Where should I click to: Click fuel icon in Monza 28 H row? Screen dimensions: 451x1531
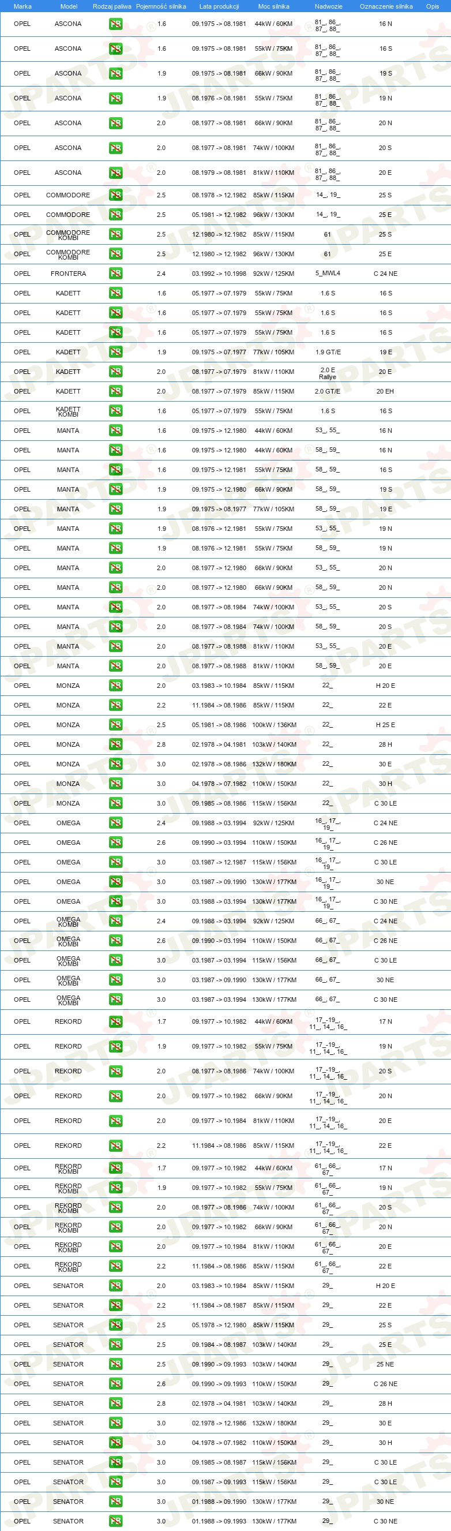(x=115, y=744)
